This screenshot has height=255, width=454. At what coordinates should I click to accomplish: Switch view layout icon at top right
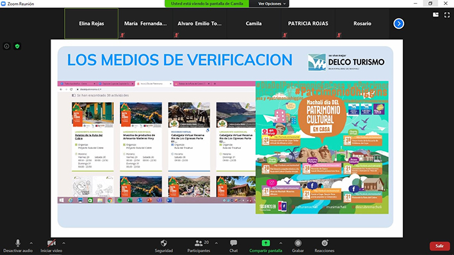click(435, 15)
